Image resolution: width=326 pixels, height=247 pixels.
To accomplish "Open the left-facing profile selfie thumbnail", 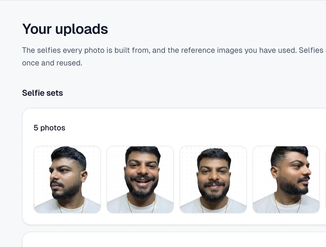I will coord(67,179).
